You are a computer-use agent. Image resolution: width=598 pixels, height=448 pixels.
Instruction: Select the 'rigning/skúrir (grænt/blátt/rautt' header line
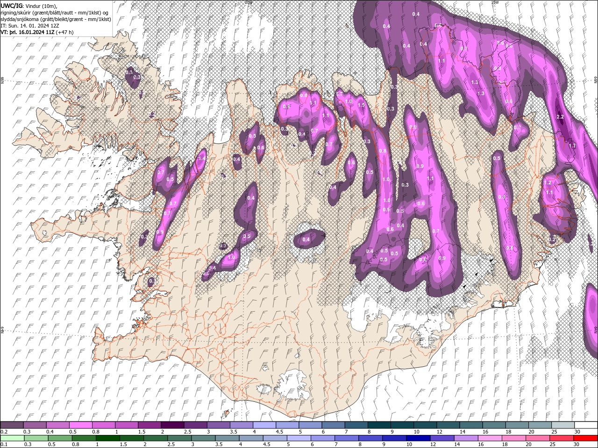55,13
